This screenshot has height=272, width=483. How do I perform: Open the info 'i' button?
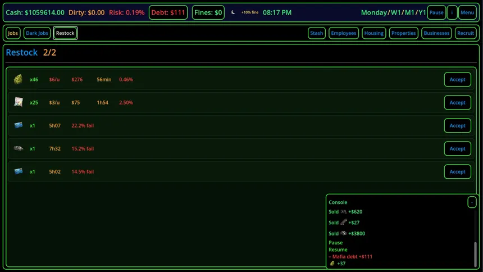click(x=452, y=12)
